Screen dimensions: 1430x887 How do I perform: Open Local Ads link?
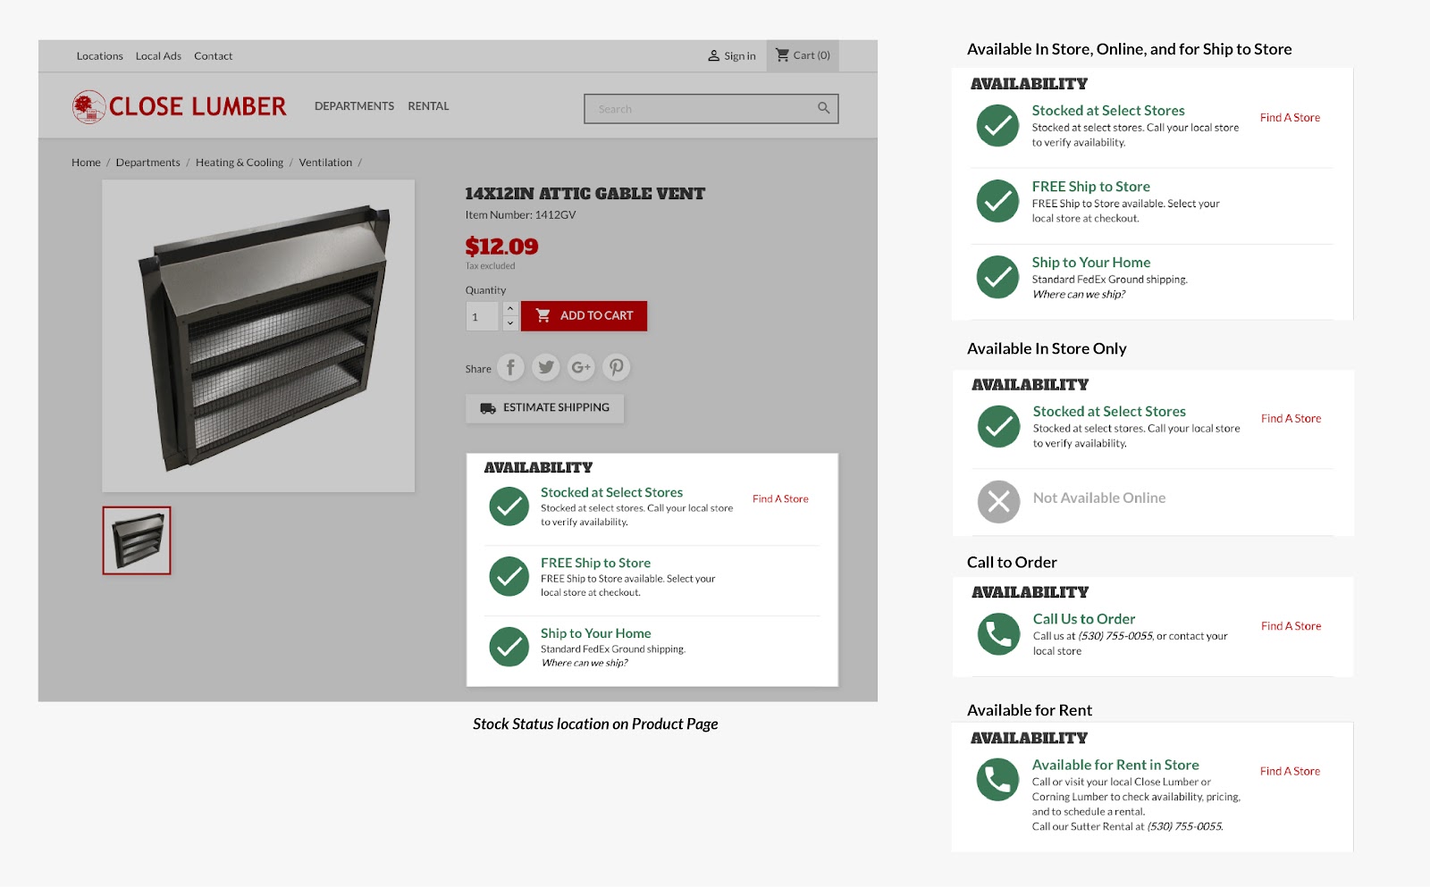point(158,56)
